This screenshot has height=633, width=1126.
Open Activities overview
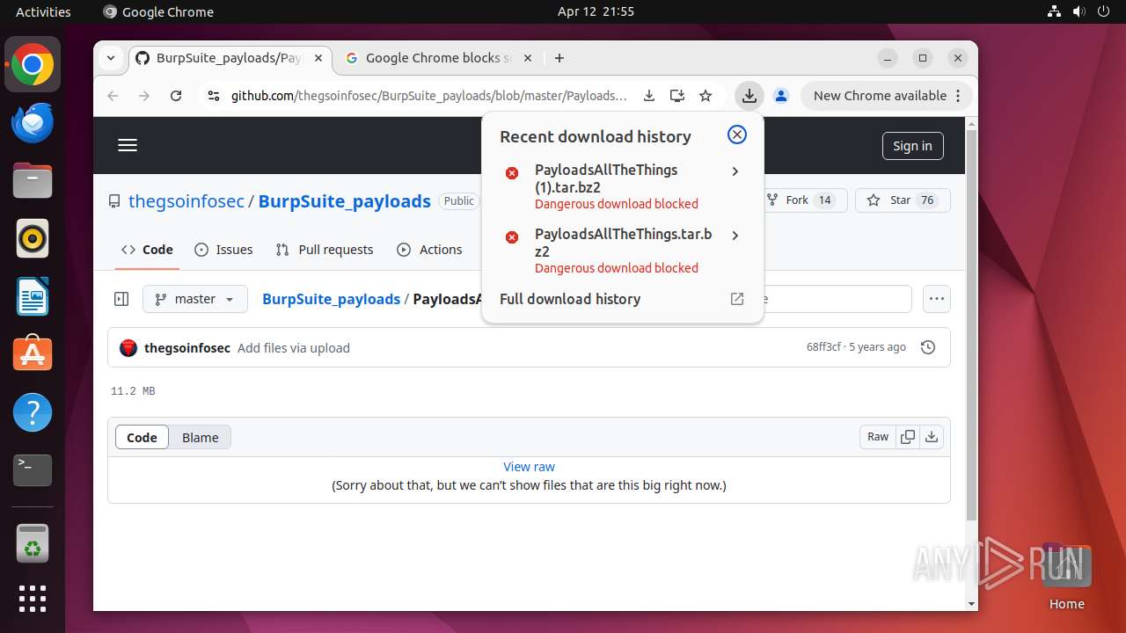(x=43, y=11)
